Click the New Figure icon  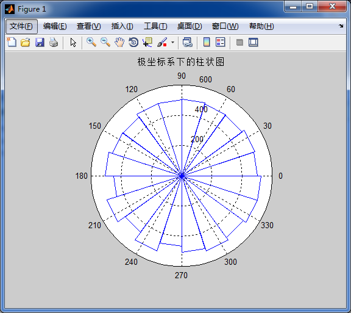(x=12, y=42)
